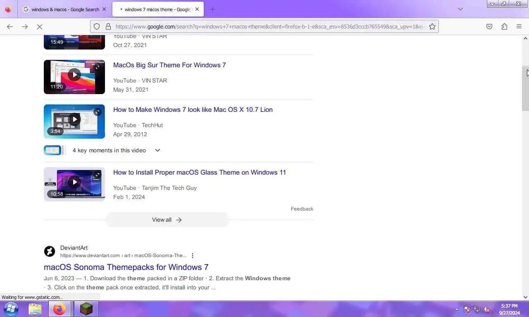Image resolution: width=529 pixels, height=317 pixels.
Task: Open the list all tabs dropdown
Action: [460, 9]
